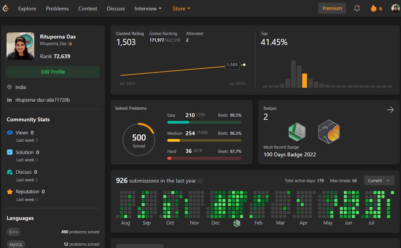This screenshot has width=401, height=248.
Task: Open the green 100 Days badge
Action: coord(297,132)
